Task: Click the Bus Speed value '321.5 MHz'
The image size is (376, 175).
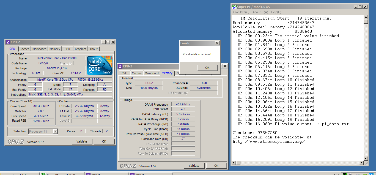Action: click(42, 116)
